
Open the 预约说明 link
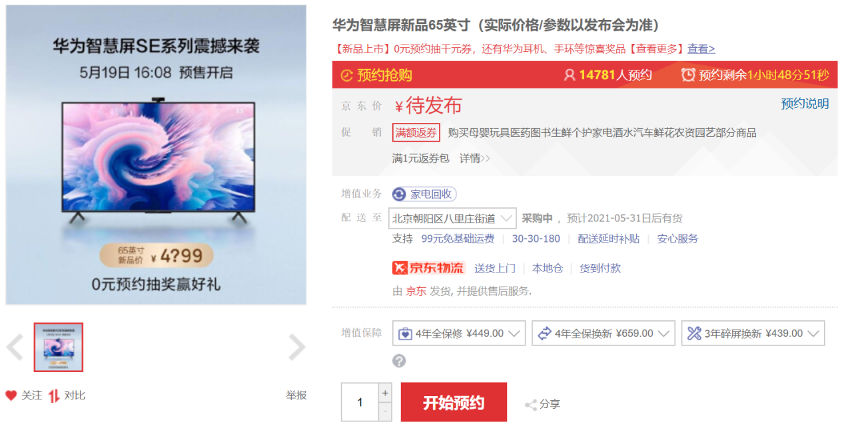805,104
